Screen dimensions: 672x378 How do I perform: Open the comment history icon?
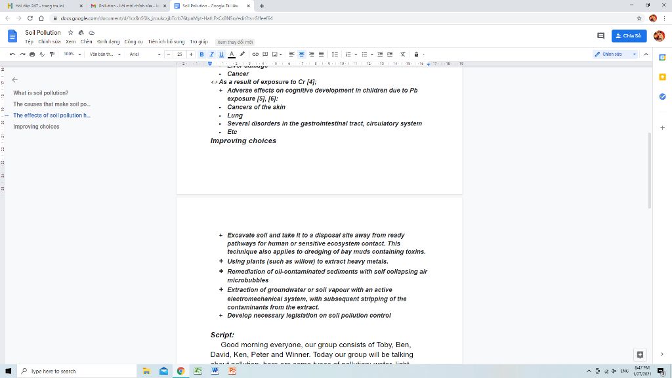point(601,36)
